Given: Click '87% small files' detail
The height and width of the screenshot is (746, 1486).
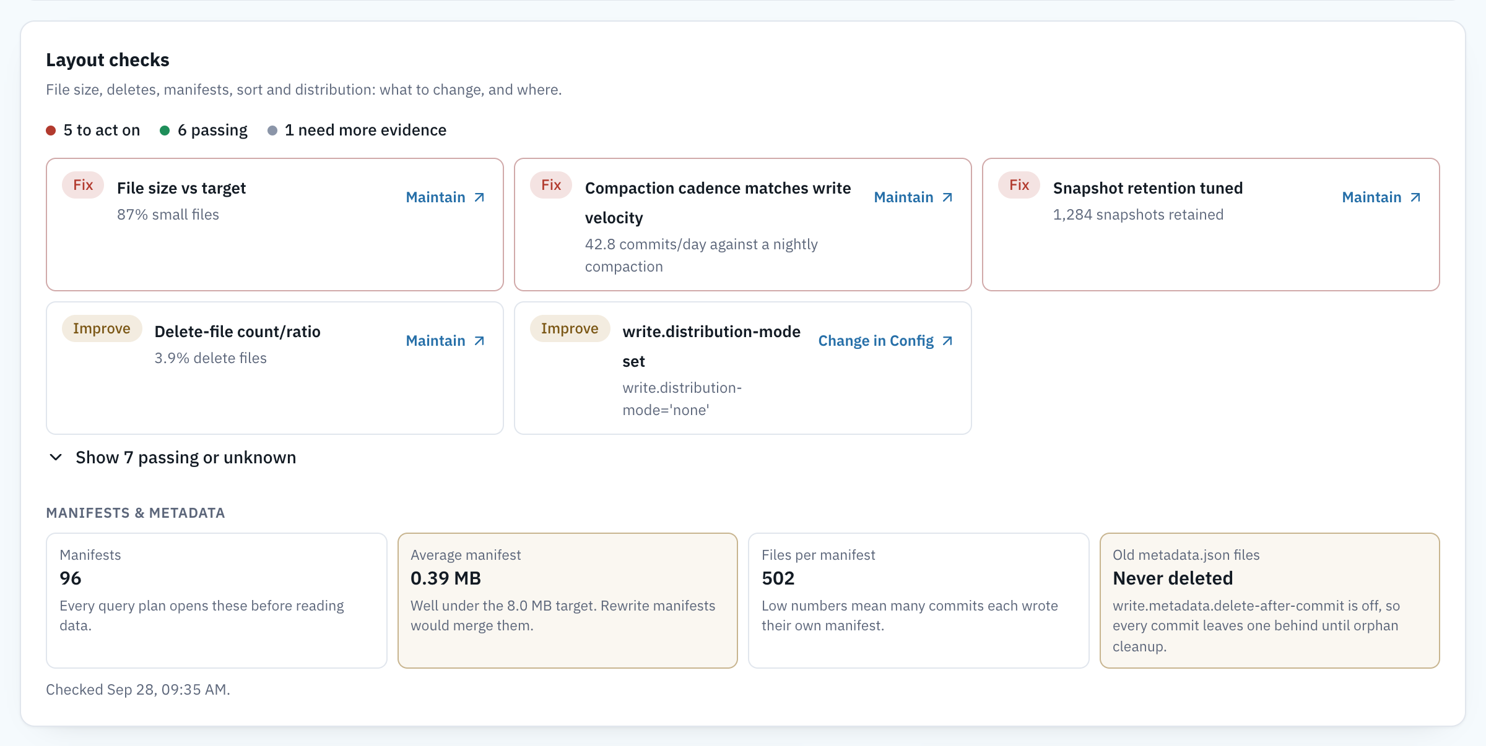Looking at the screenshot, I should tap(168, 215).
